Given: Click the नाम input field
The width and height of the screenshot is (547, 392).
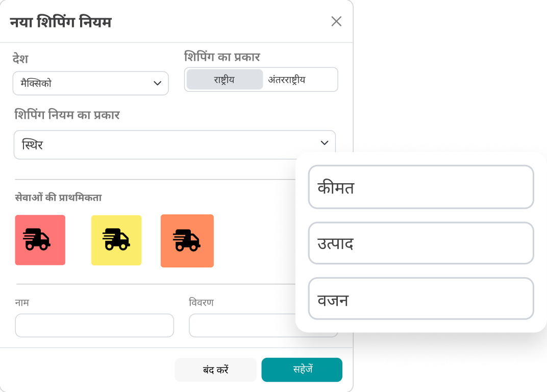Looking at the screenshot, I should point(94,325).
